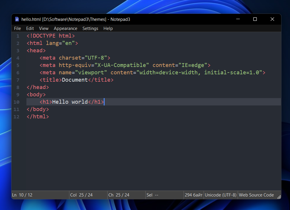
Task: Open the File menu
Action: [x=17, y=28]
